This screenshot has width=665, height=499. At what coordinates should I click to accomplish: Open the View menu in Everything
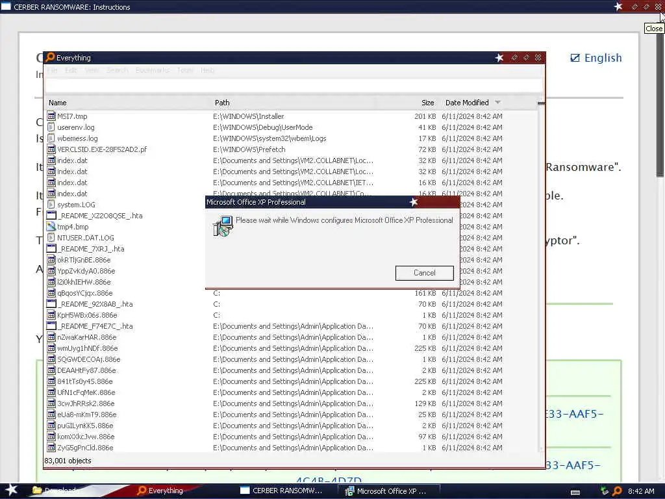[92, 70]
